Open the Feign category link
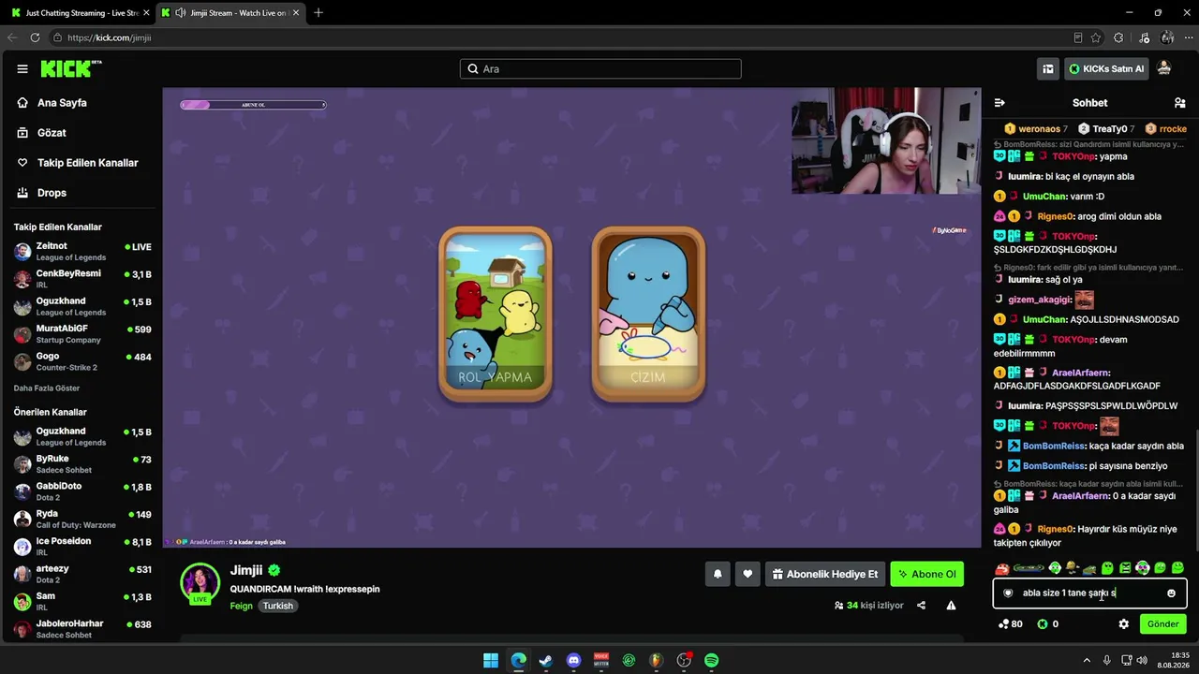The width and height of the screenshot is (1199, 674). [x=242, y=606]
